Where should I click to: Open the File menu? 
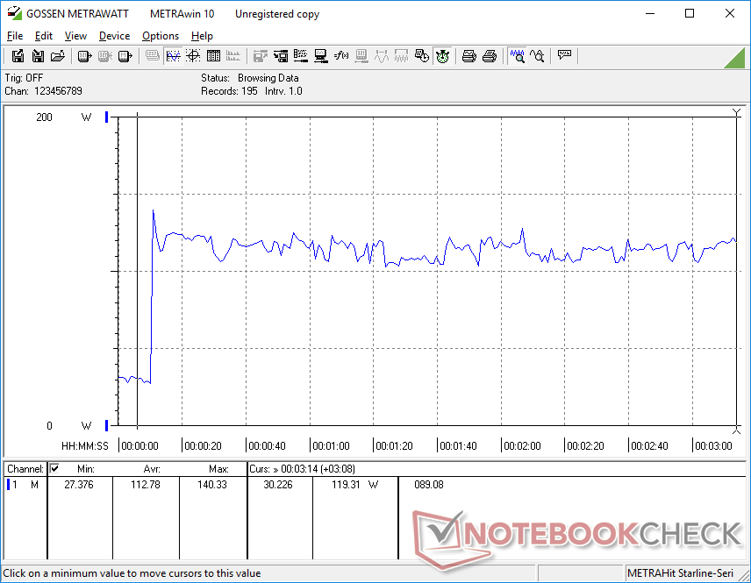coord(15,36)
